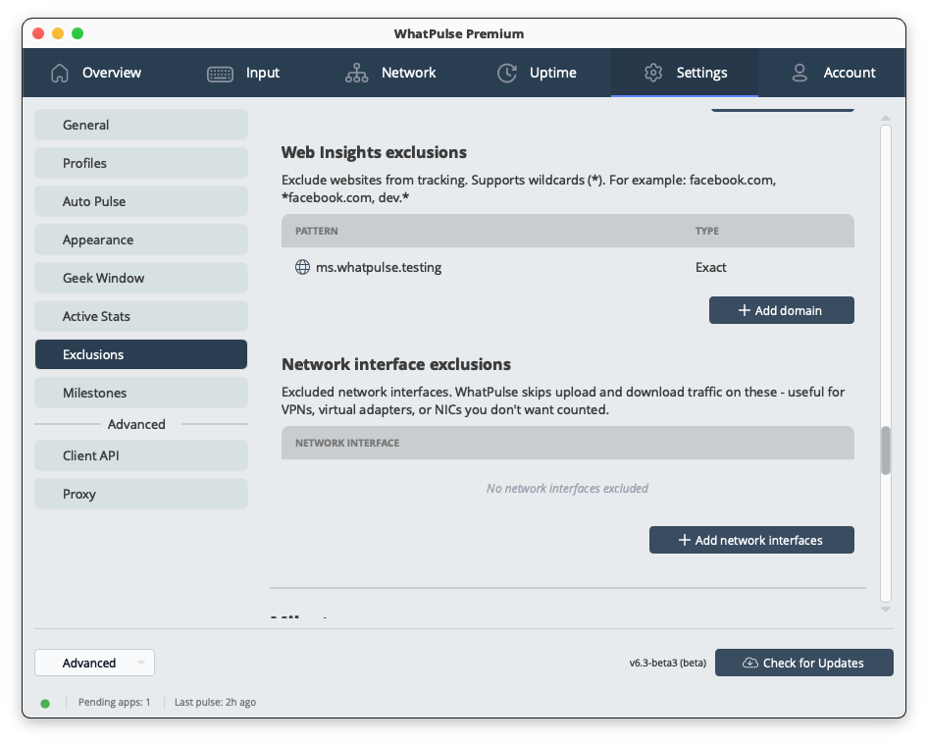928x744 pixels.
Task: Open the Appearance settings section
Action: coord(141,239)
